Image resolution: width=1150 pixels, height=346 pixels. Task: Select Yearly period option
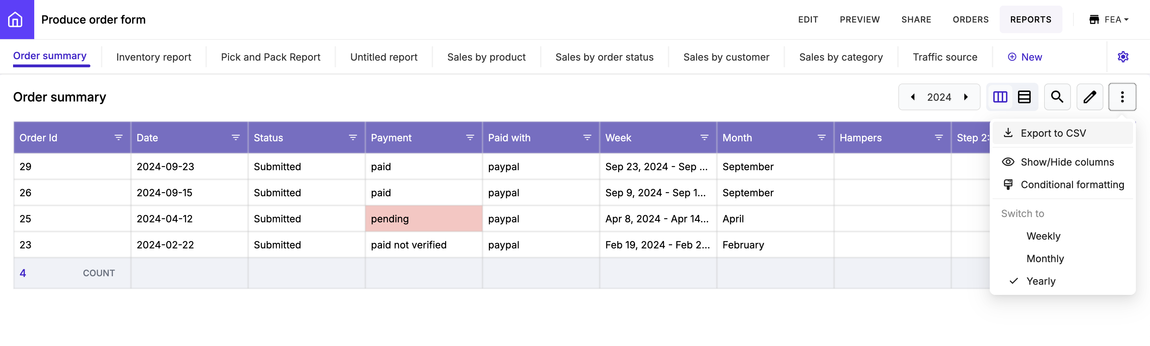coord(1041,281)
